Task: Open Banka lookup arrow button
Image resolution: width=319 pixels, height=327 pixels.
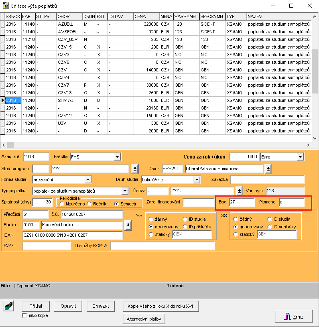Action: (128, 225)
